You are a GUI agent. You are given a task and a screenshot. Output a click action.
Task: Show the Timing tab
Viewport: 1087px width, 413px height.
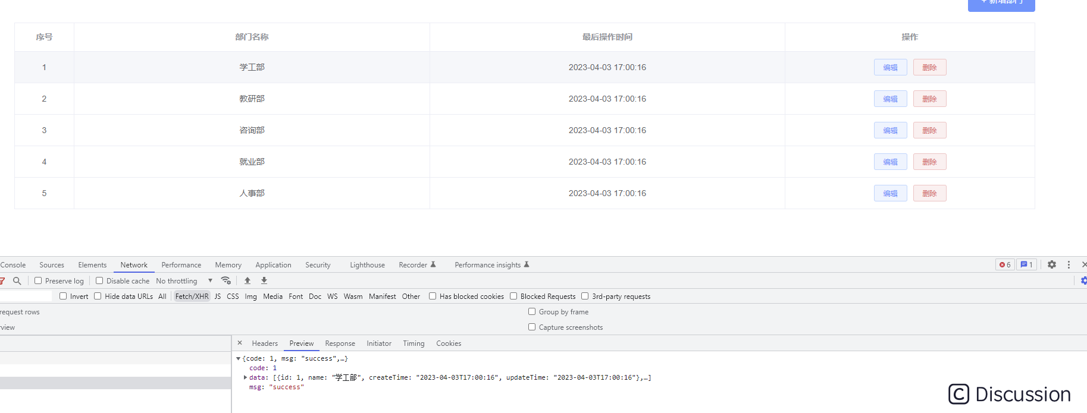click(414, 343)
